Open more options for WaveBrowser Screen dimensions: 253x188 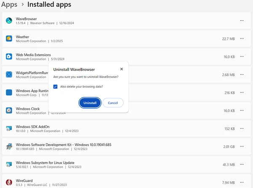pyautogui.click(x=242, y=21)
